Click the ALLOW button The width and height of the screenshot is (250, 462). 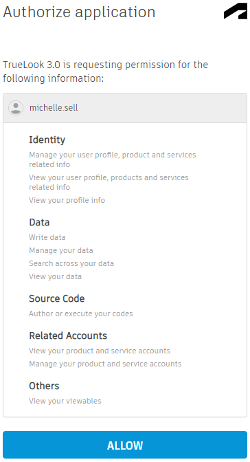[x=125, y=445]
